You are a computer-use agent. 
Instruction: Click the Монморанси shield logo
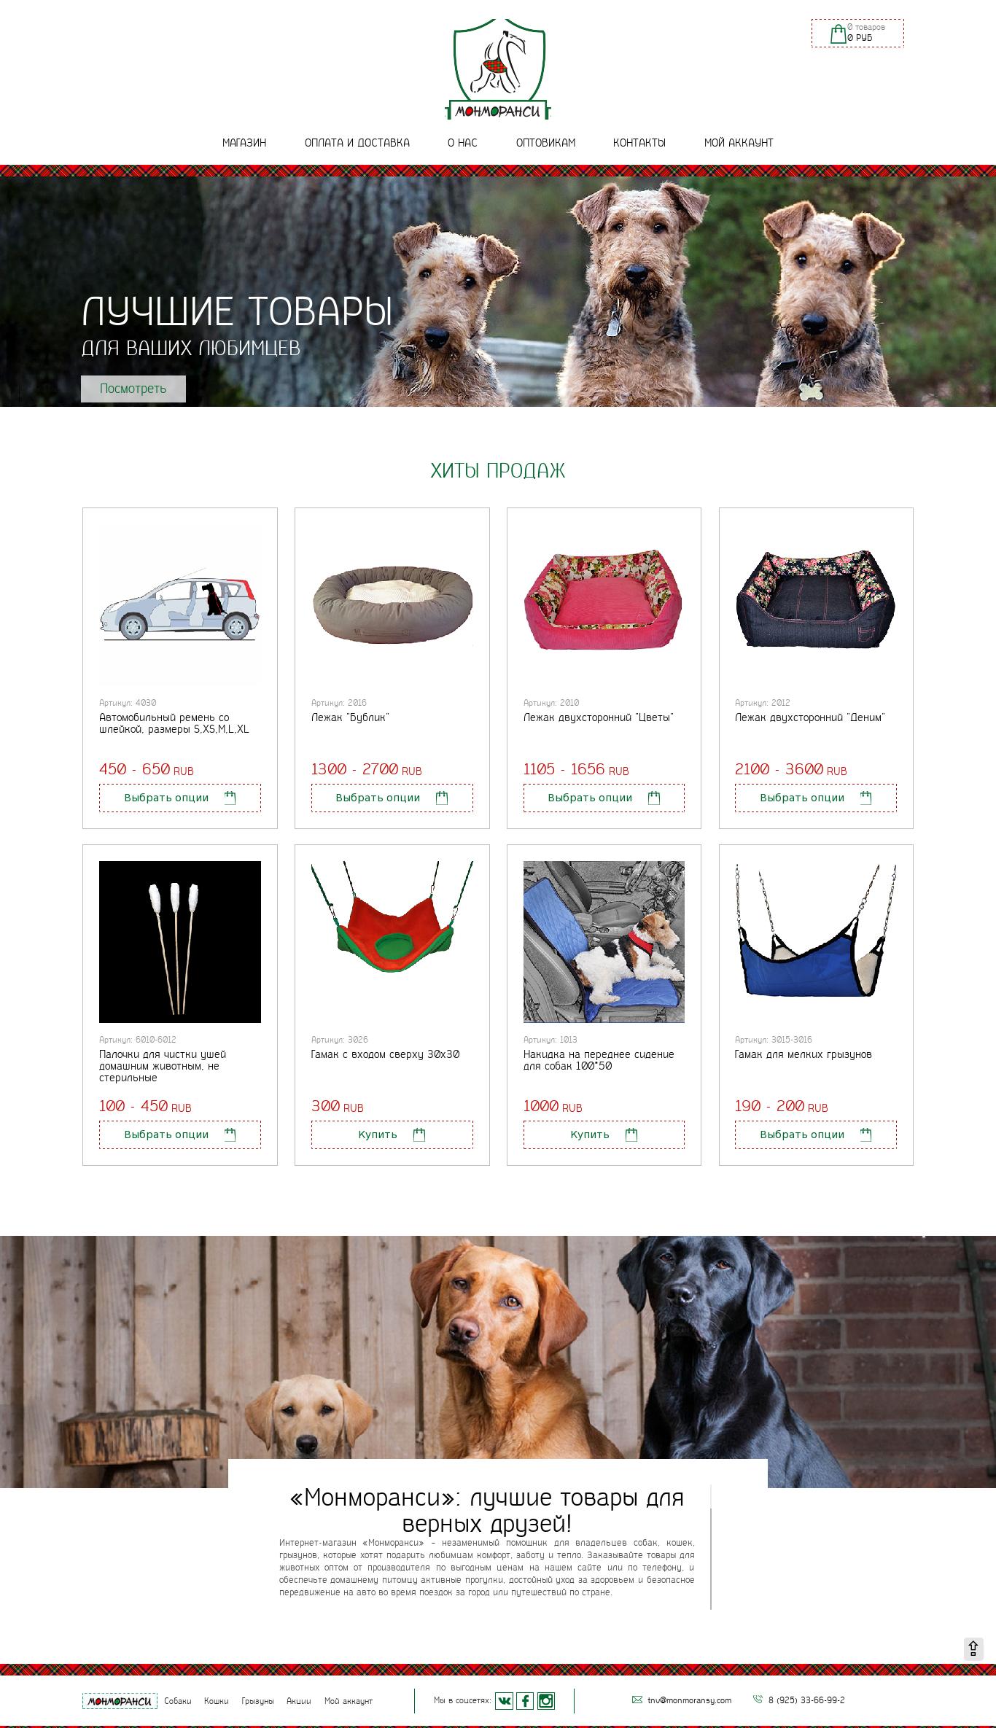pyautogui.click(x=499, y=69)
